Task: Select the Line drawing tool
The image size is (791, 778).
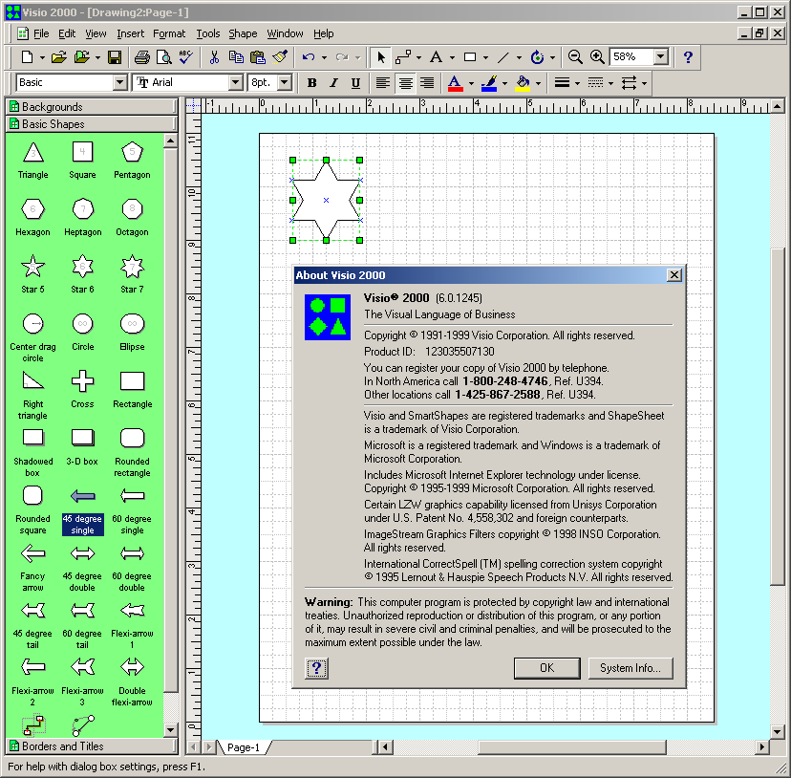Action: click(x=502, y=57)
